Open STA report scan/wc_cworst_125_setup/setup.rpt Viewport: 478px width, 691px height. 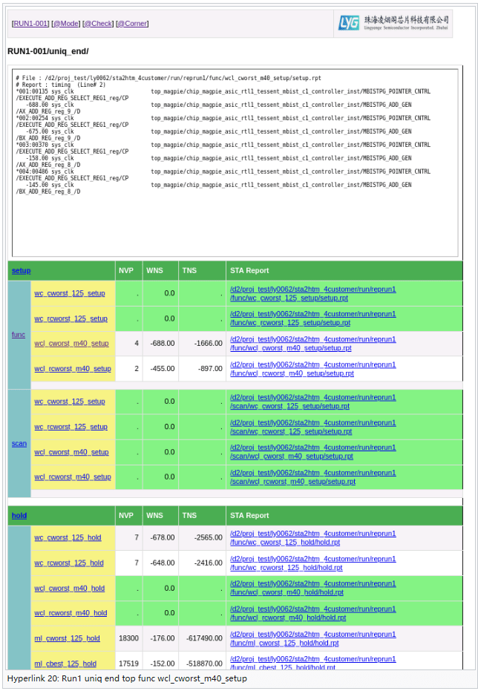tap(312, 402)
